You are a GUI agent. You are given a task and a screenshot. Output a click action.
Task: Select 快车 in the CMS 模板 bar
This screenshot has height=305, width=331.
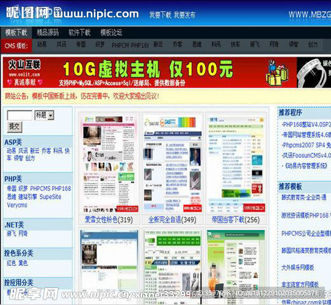[x=235, y=45]
